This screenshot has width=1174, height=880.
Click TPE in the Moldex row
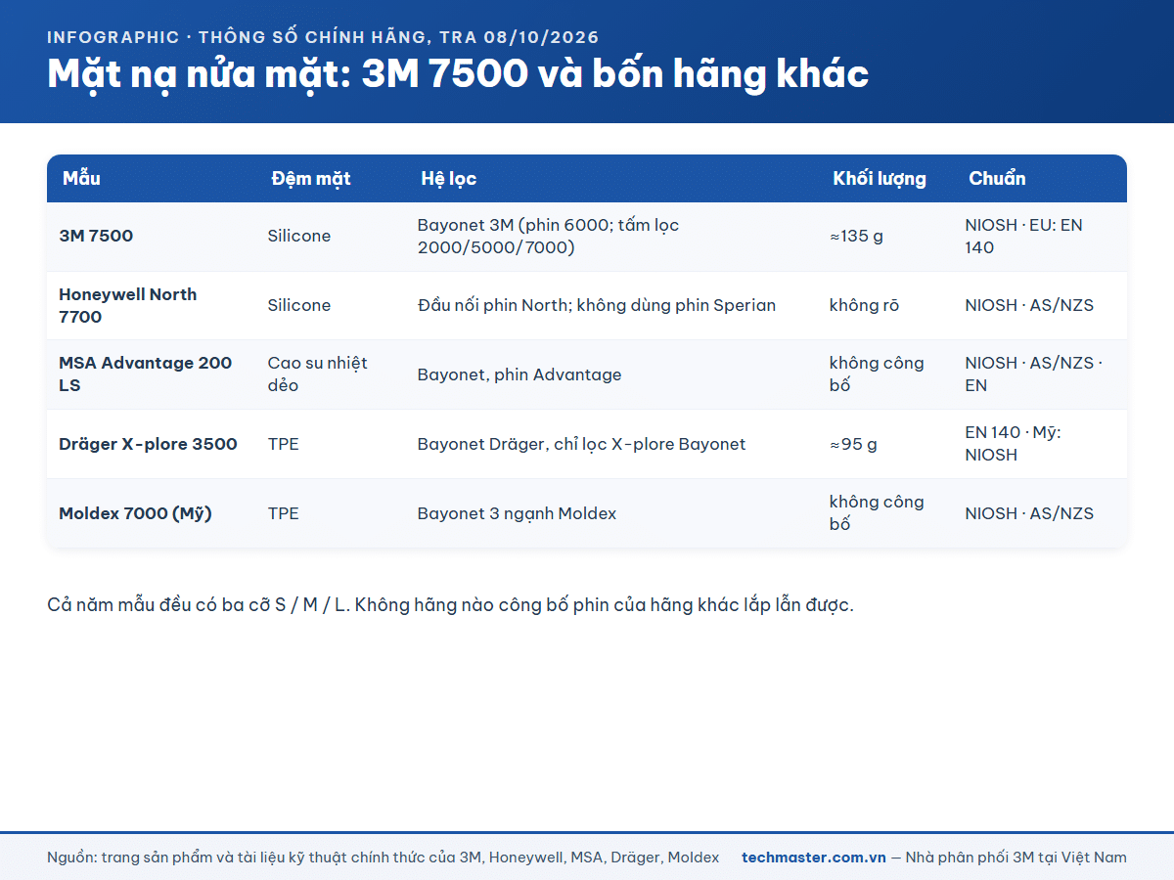pyautogui.click(x=284, y=513)
